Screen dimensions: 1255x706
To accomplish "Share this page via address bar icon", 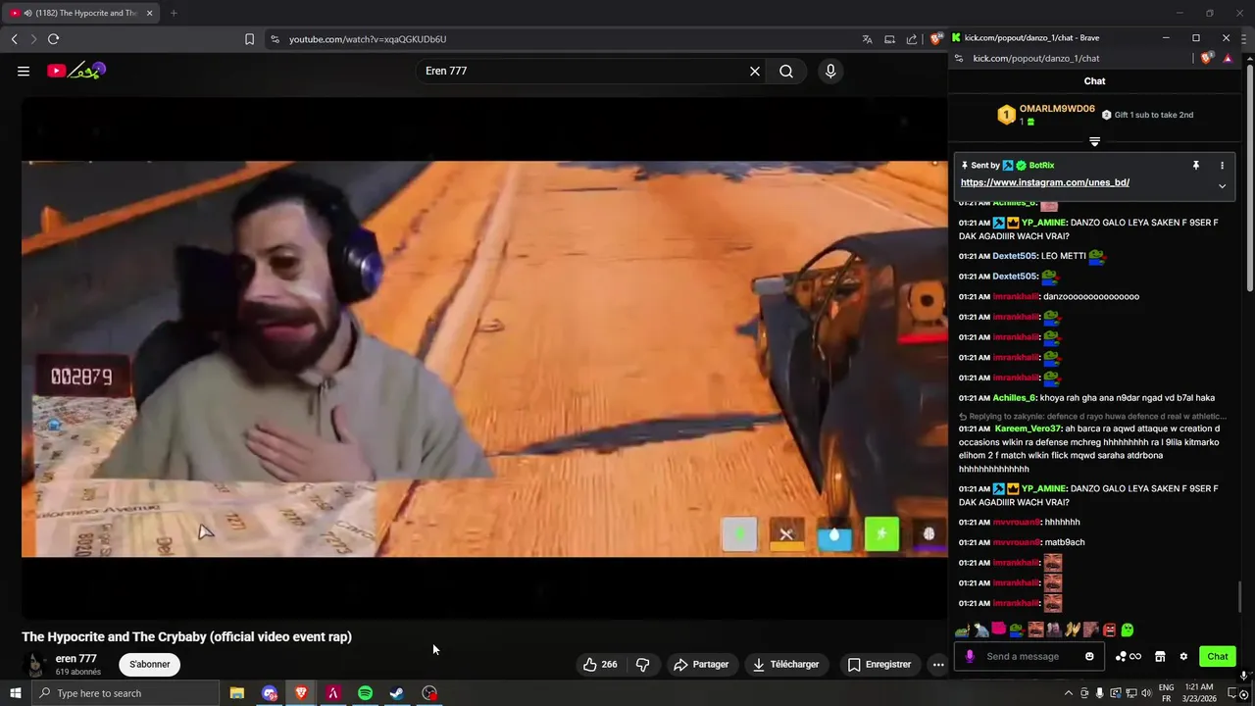I will [912, 39].
